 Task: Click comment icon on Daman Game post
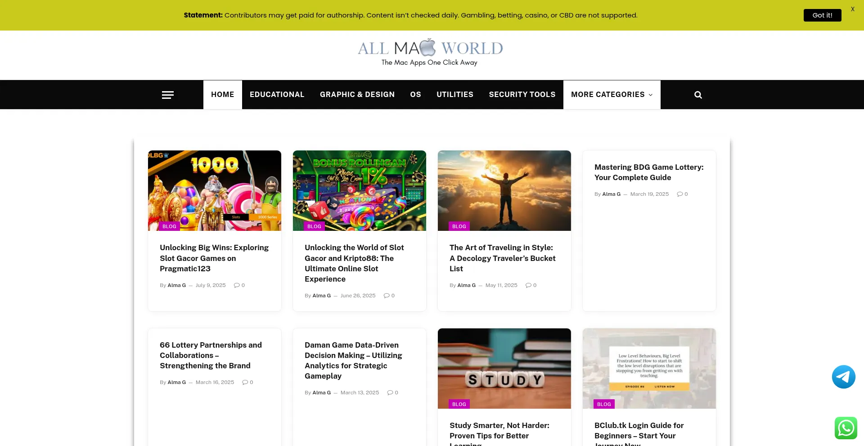390,393
